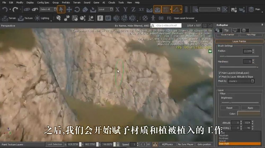Open the FG flow graph editor

coord(169,18)
